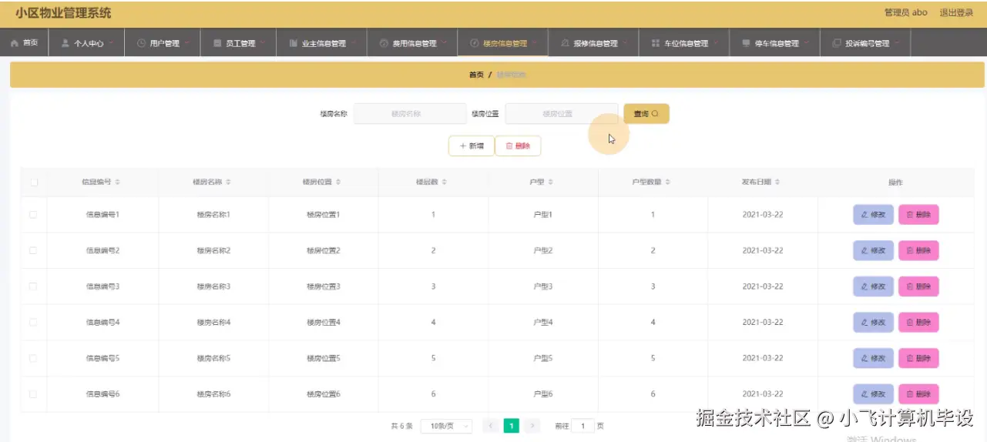Click the home icon in navigation bar
Screen dimensions: 987x442
click(15, 43)
